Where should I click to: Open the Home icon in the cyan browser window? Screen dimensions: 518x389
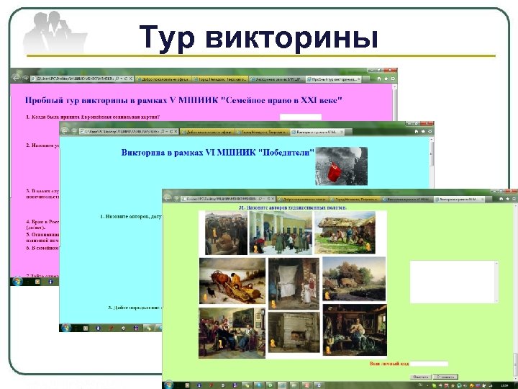click(x=417, y=131)
